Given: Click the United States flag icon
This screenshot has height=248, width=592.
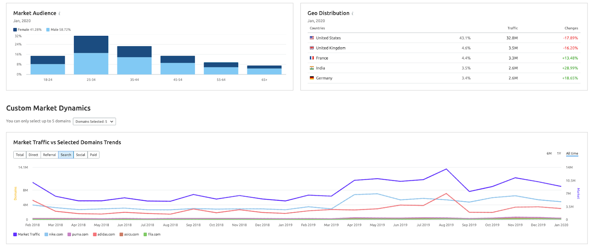Looking at the screenshot, I should (x=312, y=38).
